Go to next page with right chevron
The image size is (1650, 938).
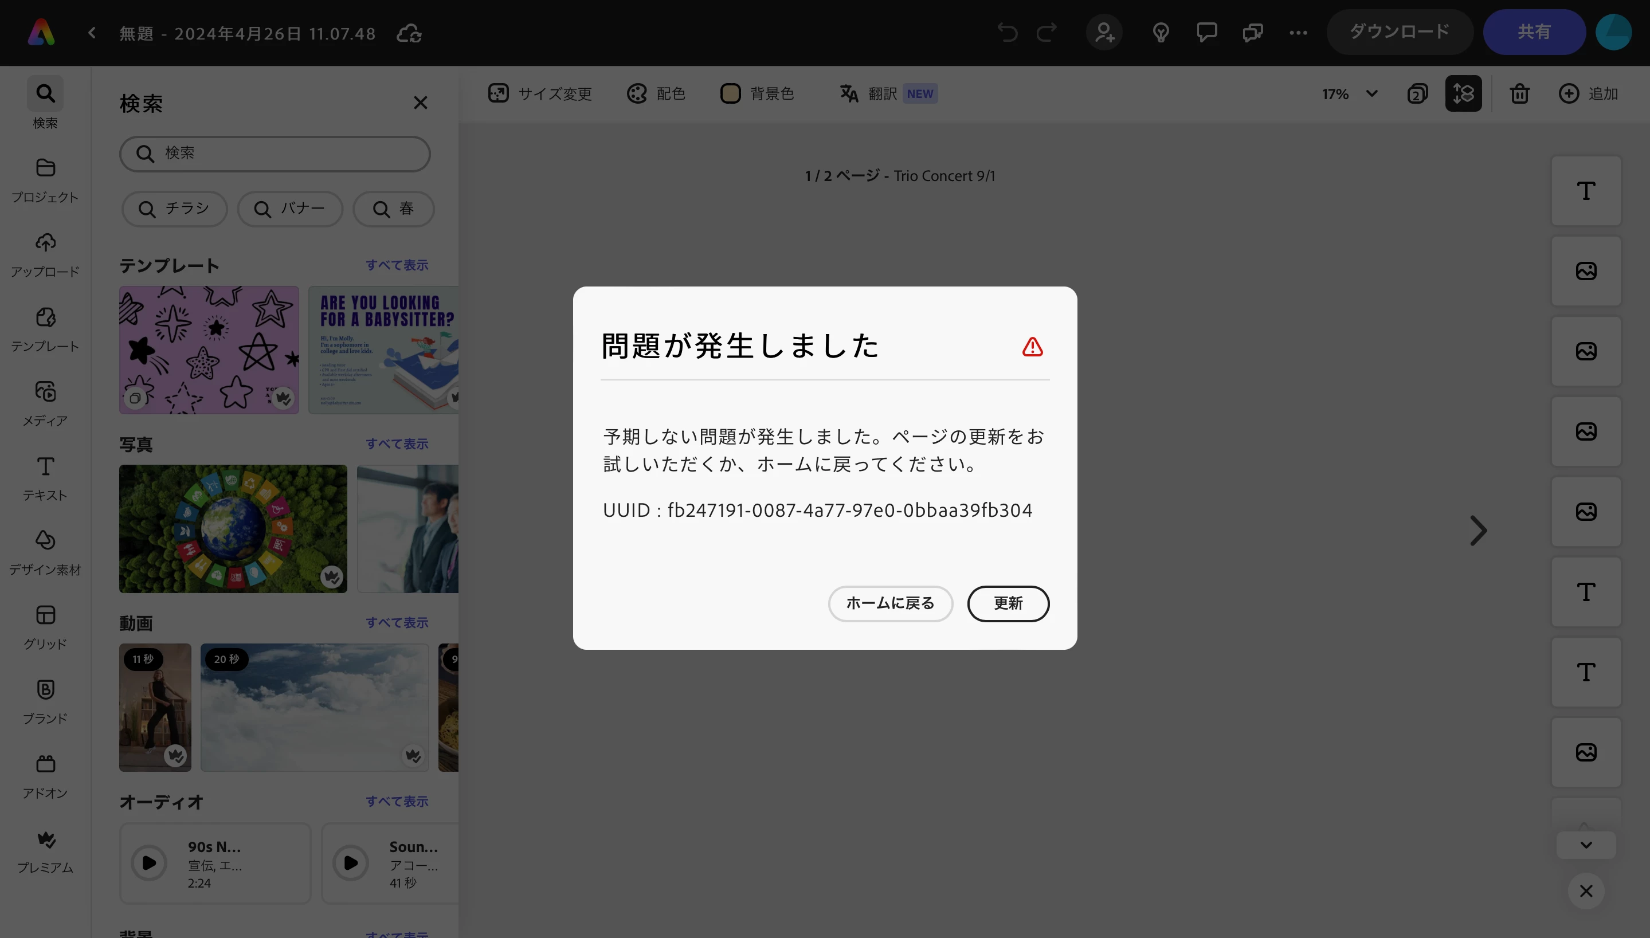click(x=1478, y=531)
